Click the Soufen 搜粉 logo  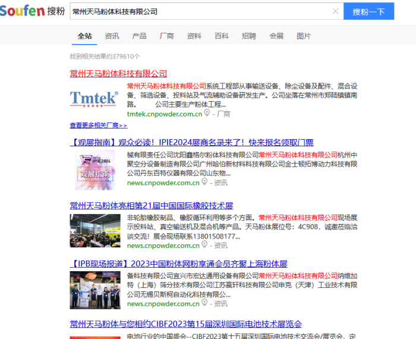pyautogui.click(x=33, y=11)
